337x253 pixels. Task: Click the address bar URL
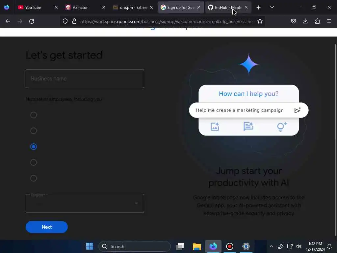[x=167, y=21]
